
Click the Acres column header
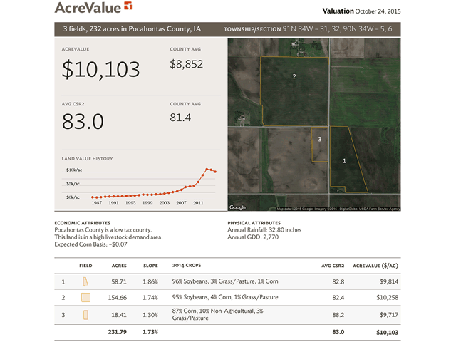point(119,266)
